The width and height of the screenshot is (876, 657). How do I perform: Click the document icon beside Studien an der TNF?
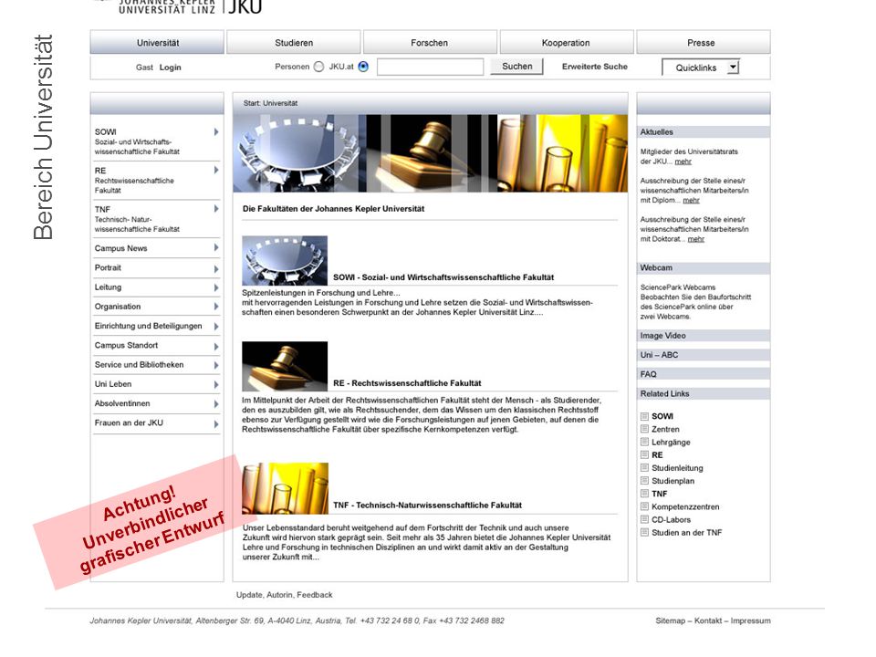[x=644, y=532]
